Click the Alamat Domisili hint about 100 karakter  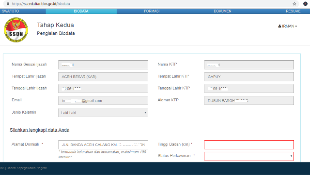(102, 154)
